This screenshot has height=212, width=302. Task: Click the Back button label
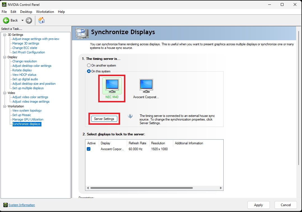(x=14, y=20)
